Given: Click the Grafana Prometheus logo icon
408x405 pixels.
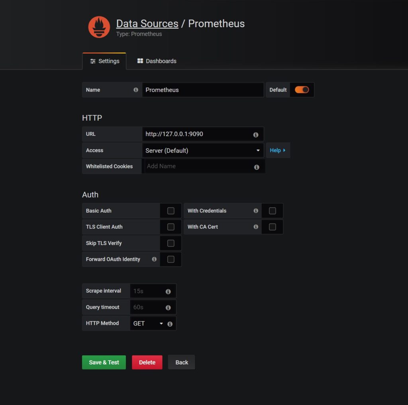Looking at the screenshot, I should (x=99, y=27).
